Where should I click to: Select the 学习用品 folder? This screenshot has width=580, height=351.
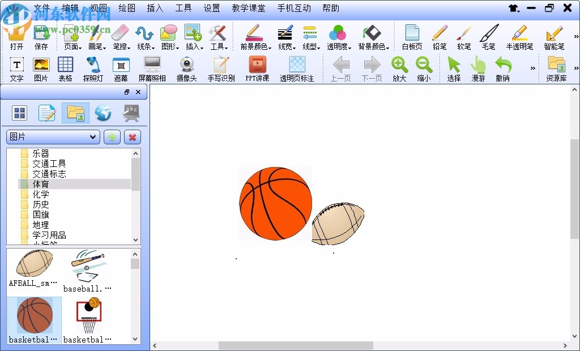49,235
